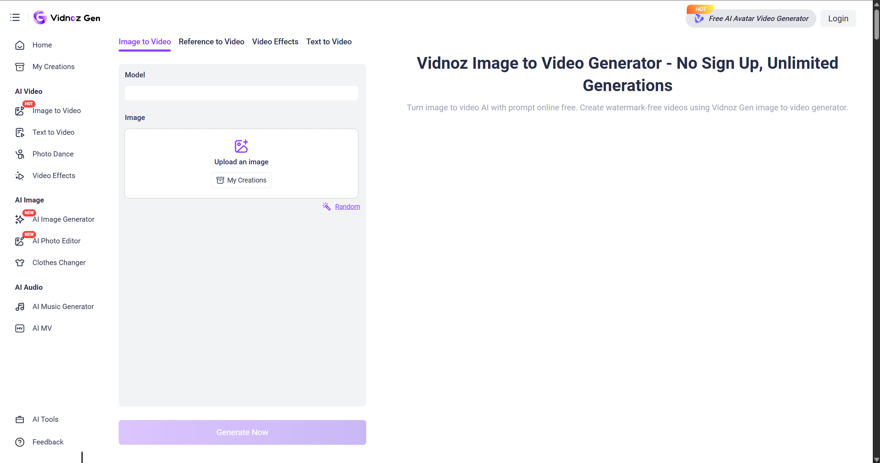This screenshot has width=880, height=463.
Task: Click the page vertical scrollbar thumb
Action: (x=877, y=24)
